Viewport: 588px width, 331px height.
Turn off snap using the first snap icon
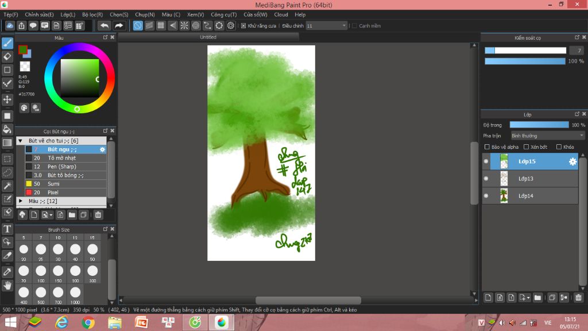[138, 25]
